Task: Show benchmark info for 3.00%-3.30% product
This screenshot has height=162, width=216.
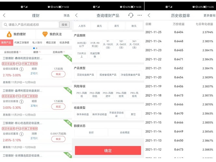Action: pos(21,102)
